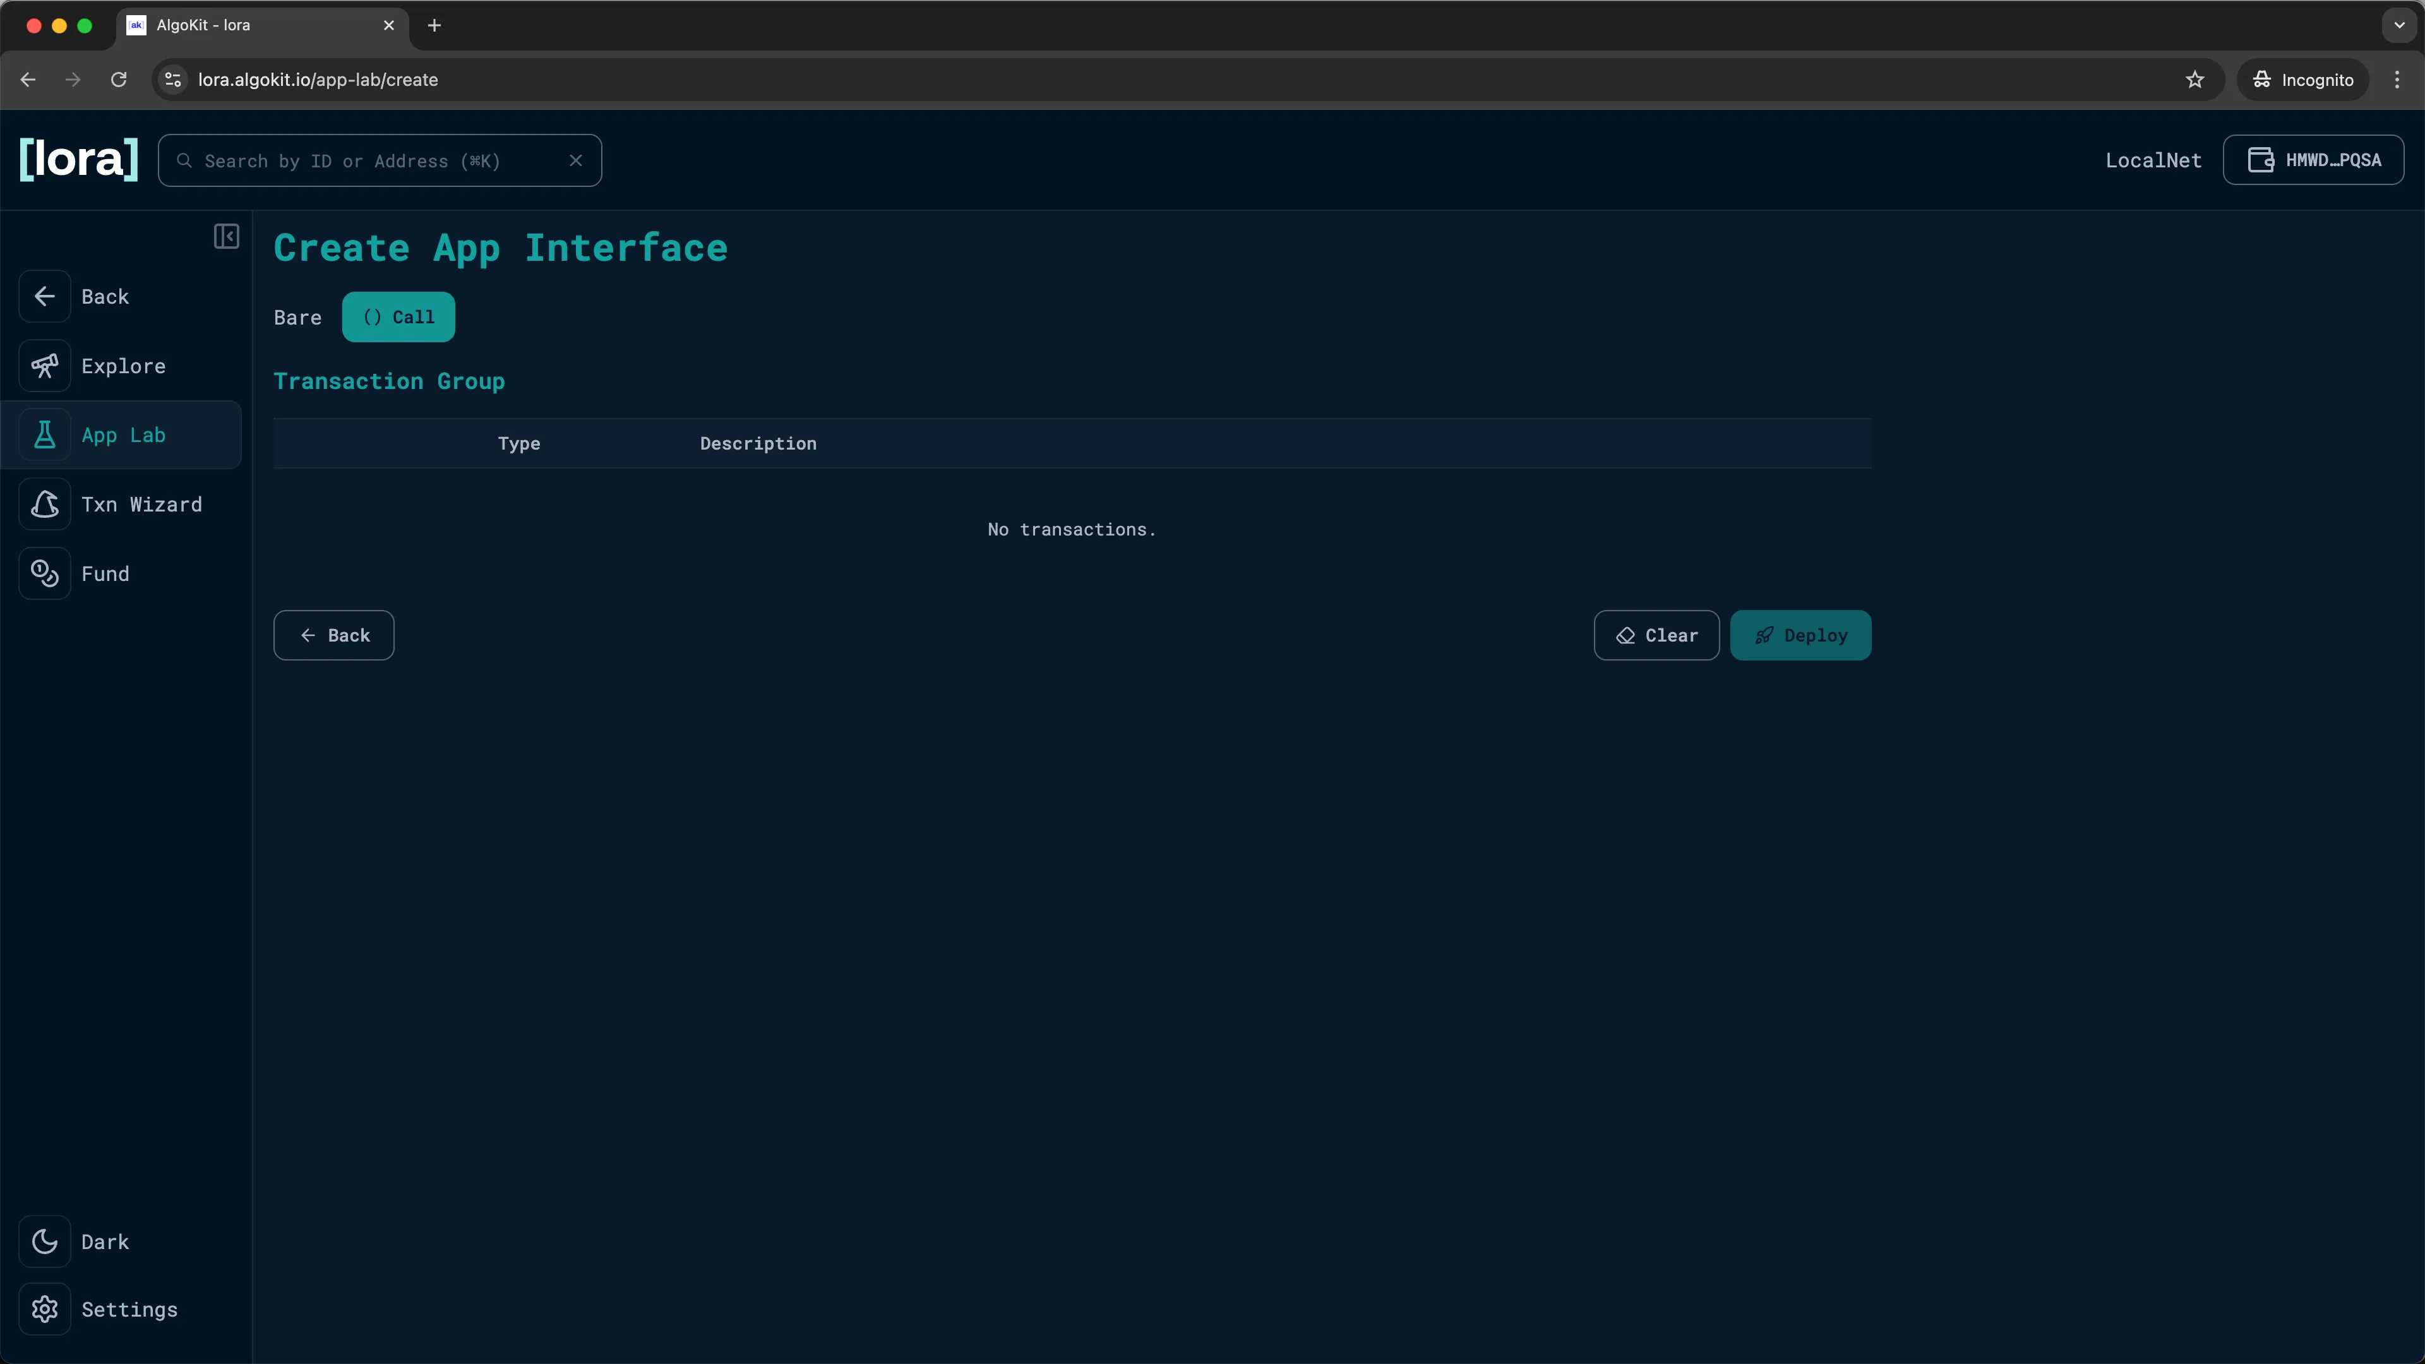Collapse the sidebar using the panel icon
The height and width of the screenshot is (1364, 2425).
(x=225, y=236)
